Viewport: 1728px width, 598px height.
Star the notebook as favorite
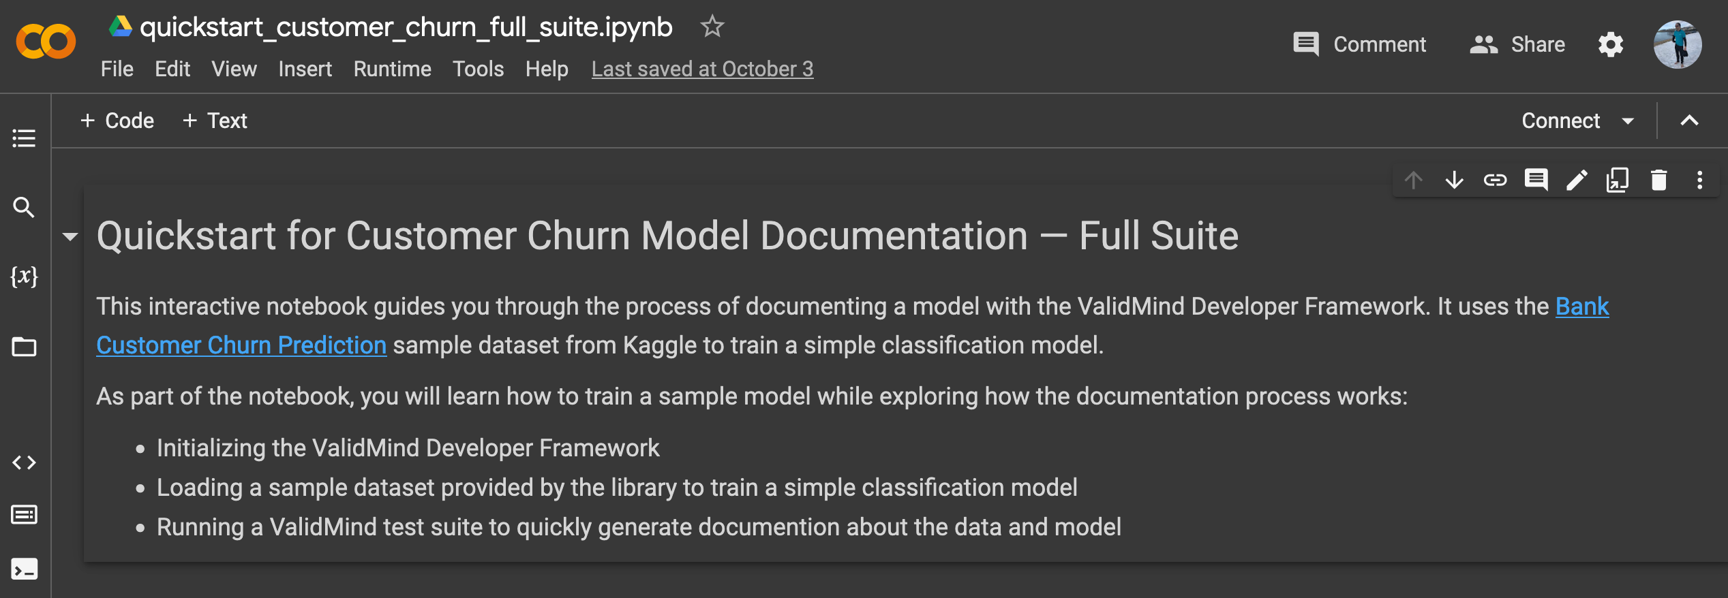(x=712, y=27)
